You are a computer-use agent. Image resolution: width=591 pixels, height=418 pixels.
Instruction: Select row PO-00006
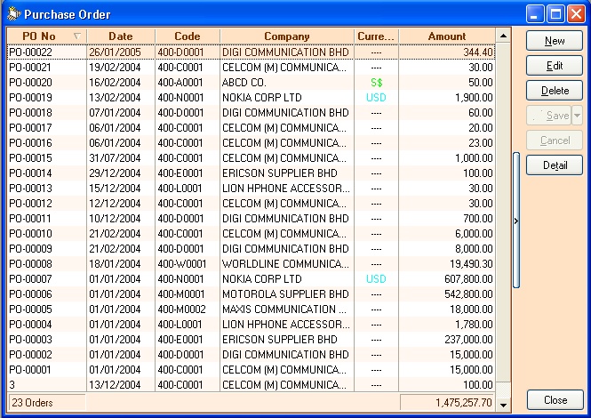tap(251, 293)
